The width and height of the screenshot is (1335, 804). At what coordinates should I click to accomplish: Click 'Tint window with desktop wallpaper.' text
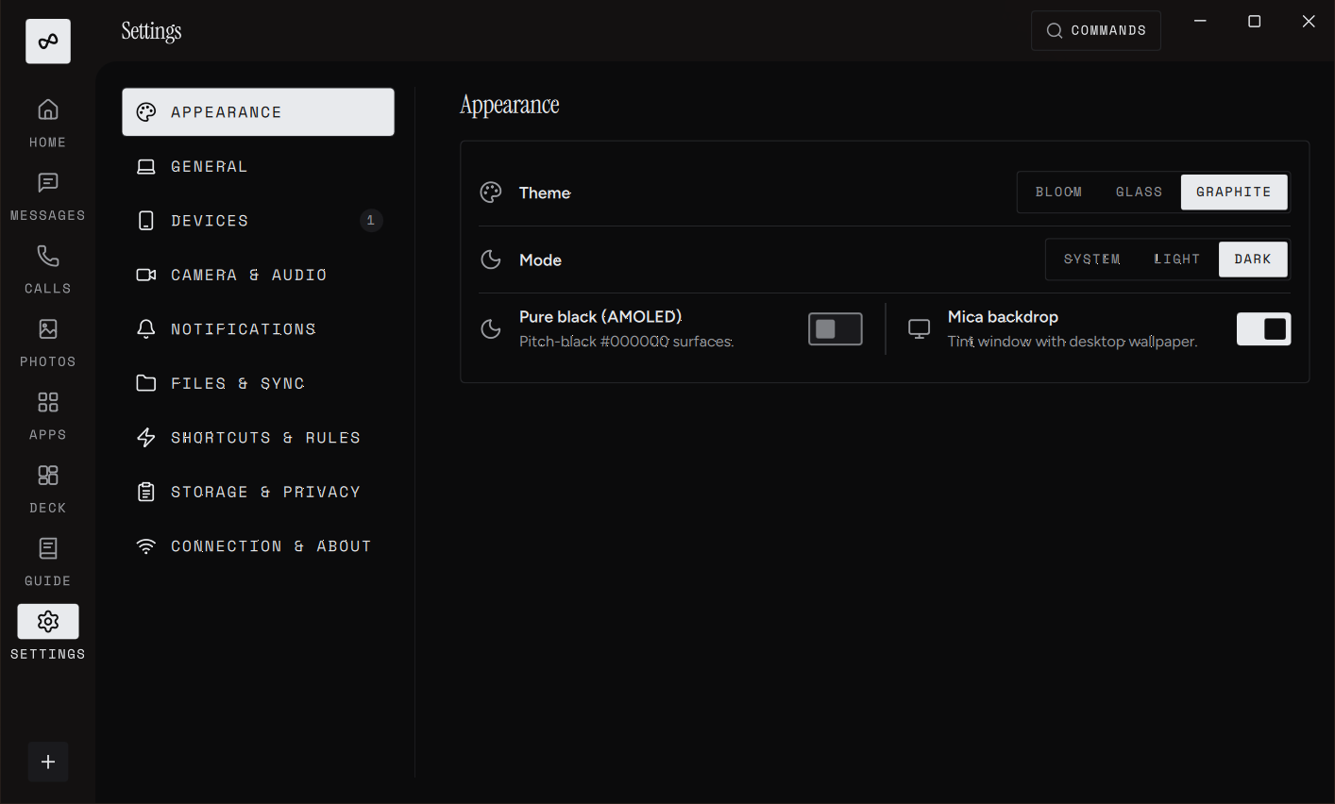pos(1073,342)
